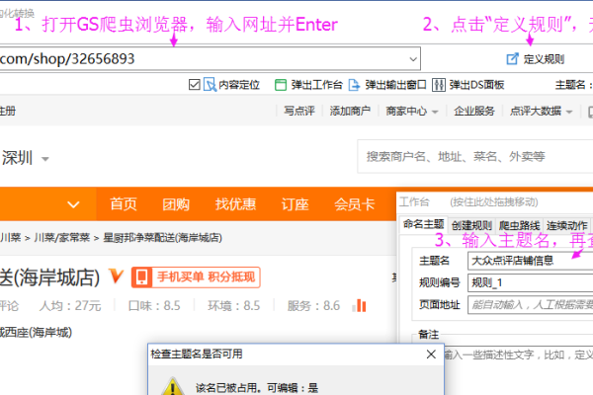Click the orange V merchant badge

coord(116,276)
